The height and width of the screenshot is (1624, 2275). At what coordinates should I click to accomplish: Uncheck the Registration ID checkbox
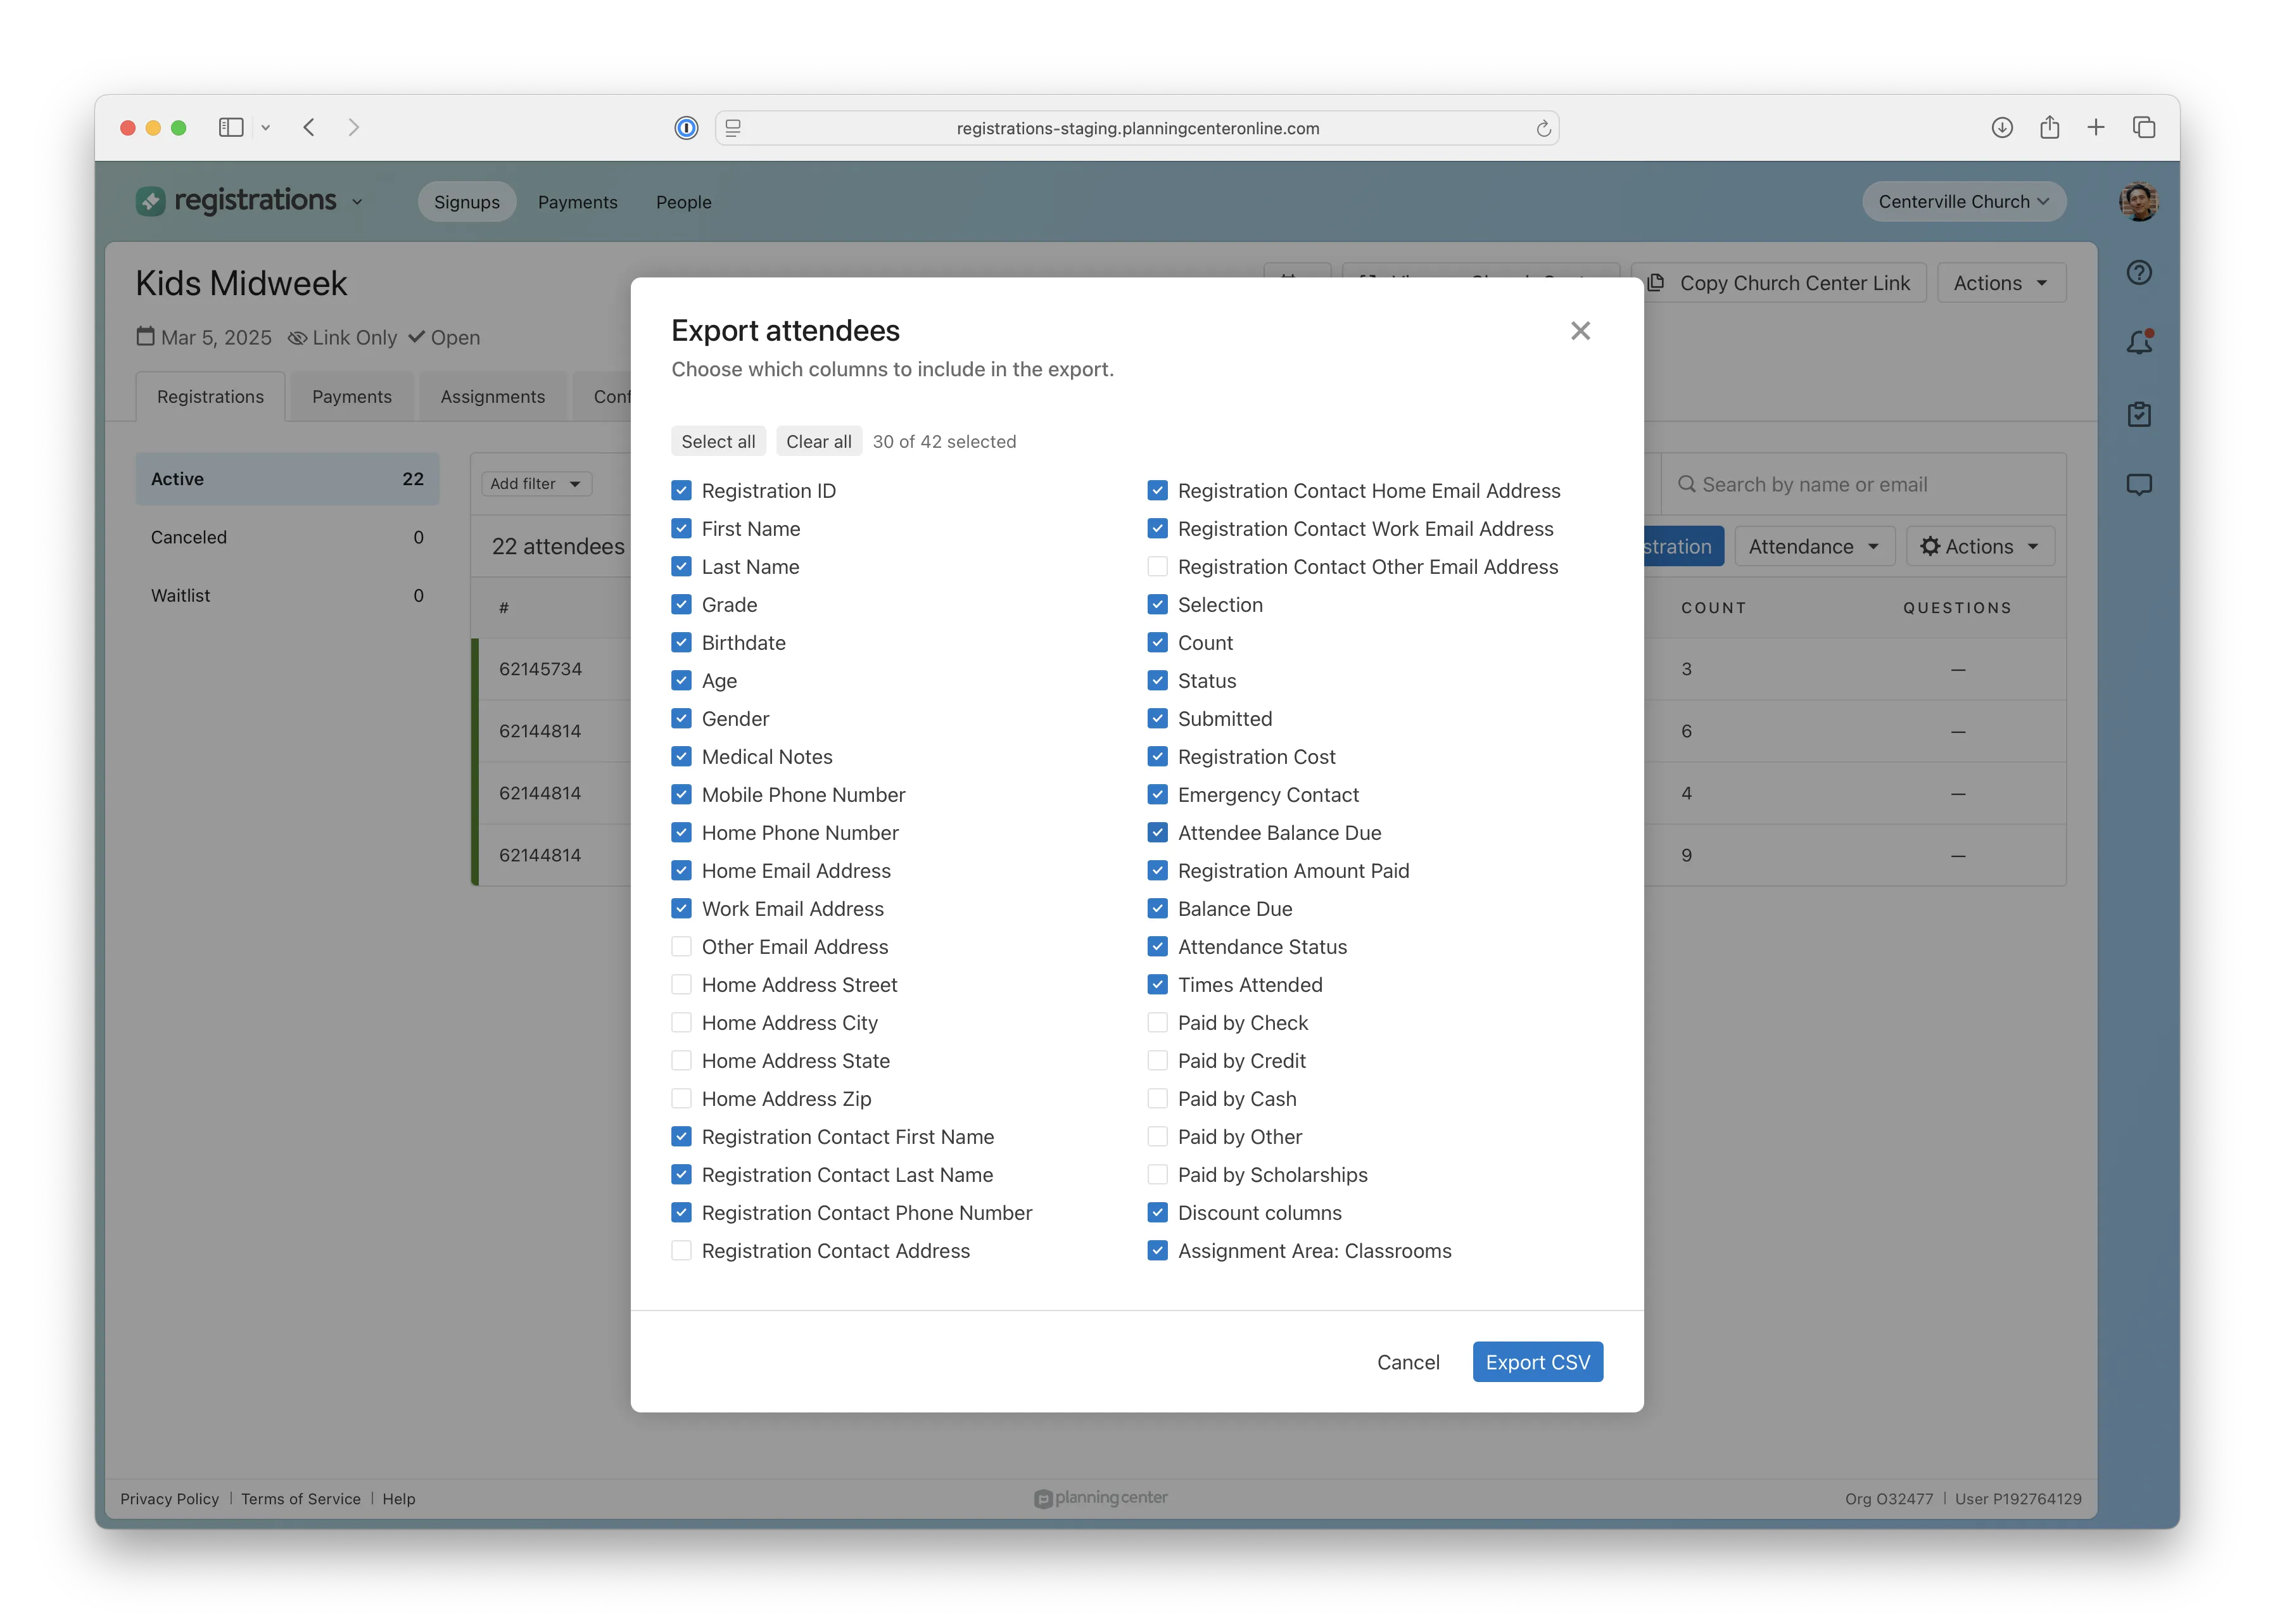tap(681, 490)
